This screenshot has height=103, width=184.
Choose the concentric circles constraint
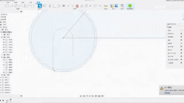pos(86,6)
